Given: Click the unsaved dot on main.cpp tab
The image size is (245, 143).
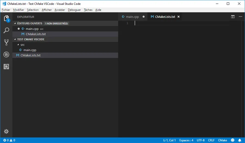Looking at the screenshot, I should [x=143, y=17].
